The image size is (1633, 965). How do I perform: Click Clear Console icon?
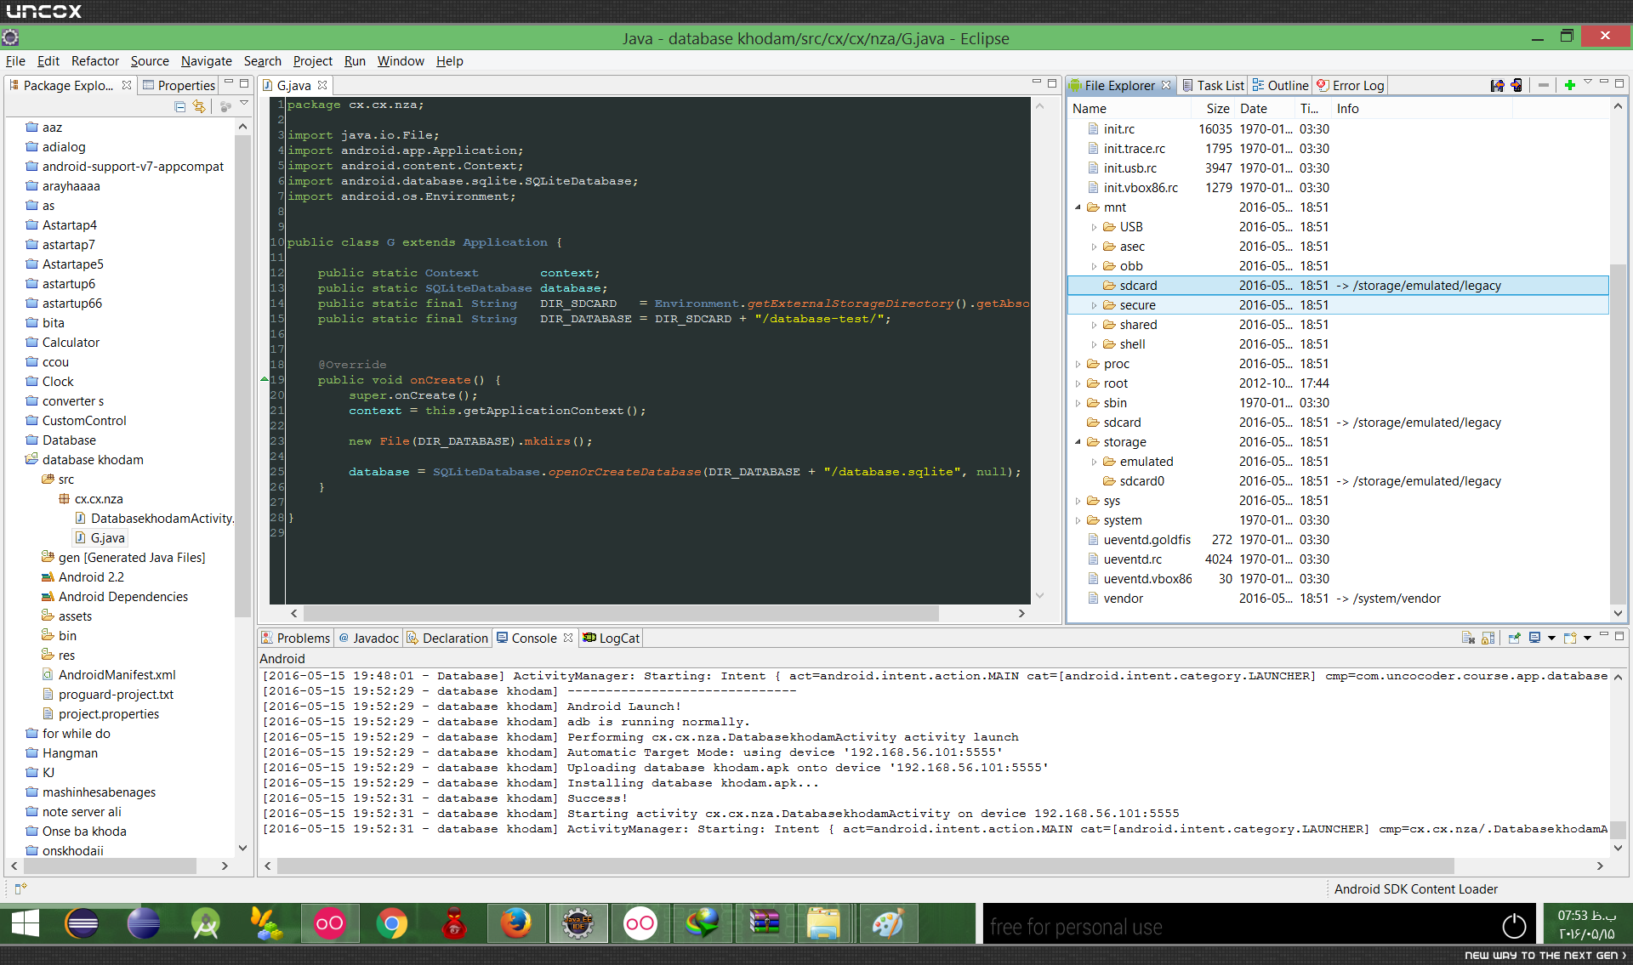coord(1468,638)
